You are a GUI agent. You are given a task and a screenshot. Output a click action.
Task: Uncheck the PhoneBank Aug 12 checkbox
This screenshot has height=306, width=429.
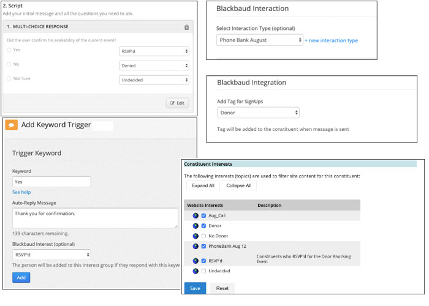point(203,246)
